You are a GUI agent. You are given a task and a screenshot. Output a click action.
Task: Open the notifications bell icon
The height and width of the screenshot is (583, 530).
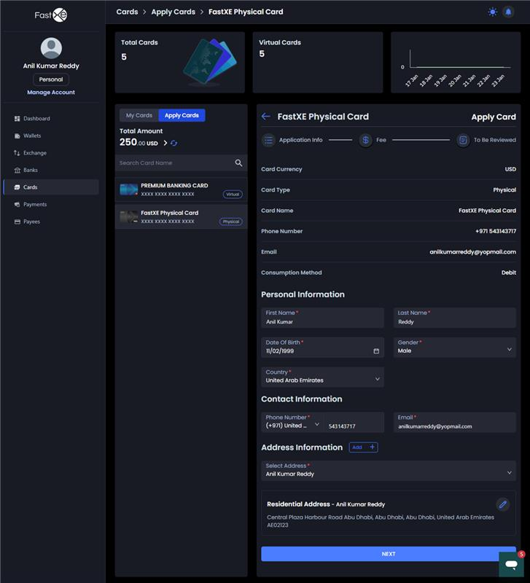[x=509, y=12]
